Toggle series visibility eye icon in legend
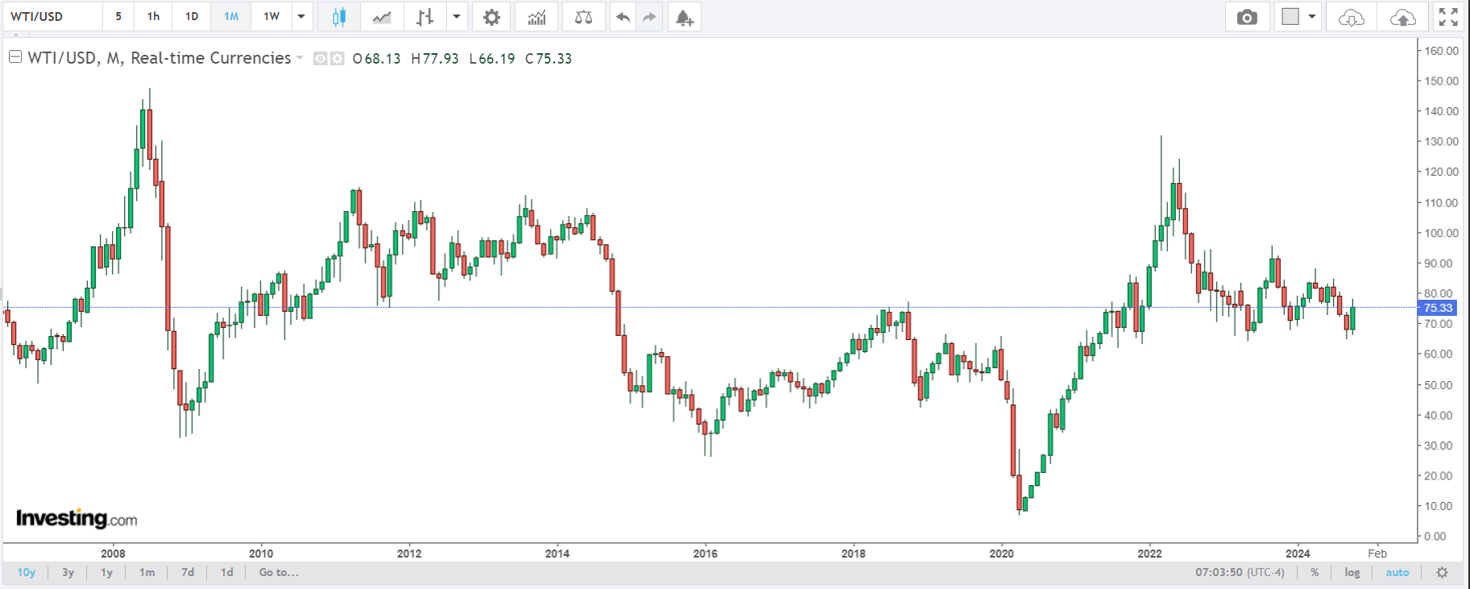 (320, 58)
